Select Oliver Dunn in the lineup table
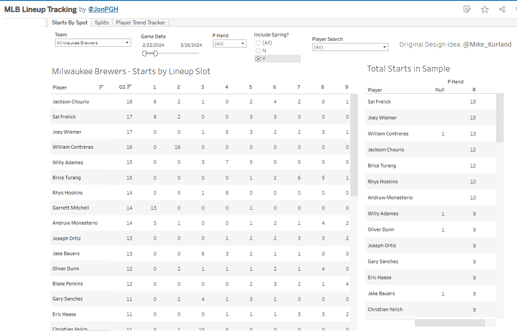 66,269
